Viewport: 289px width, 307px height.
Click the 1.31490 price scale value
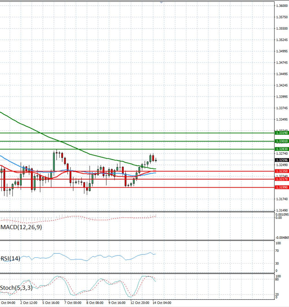coord(282,210)
